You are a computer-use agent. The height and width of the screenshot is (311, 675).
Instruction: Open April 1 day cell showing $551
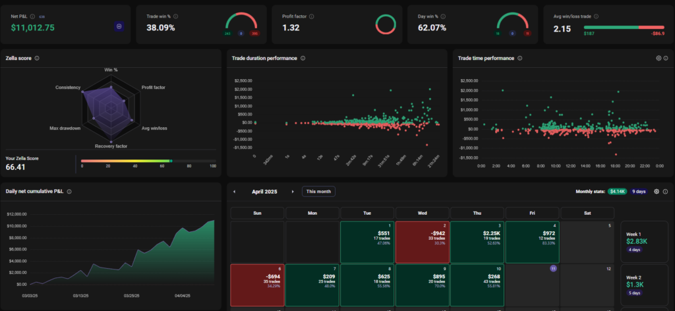pyautogui.click(x=367, y=242)
